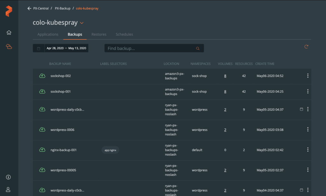Switch to the Restores tab
Image resolution: width=326 pixels, height=196 pixels.
point(99,34)
